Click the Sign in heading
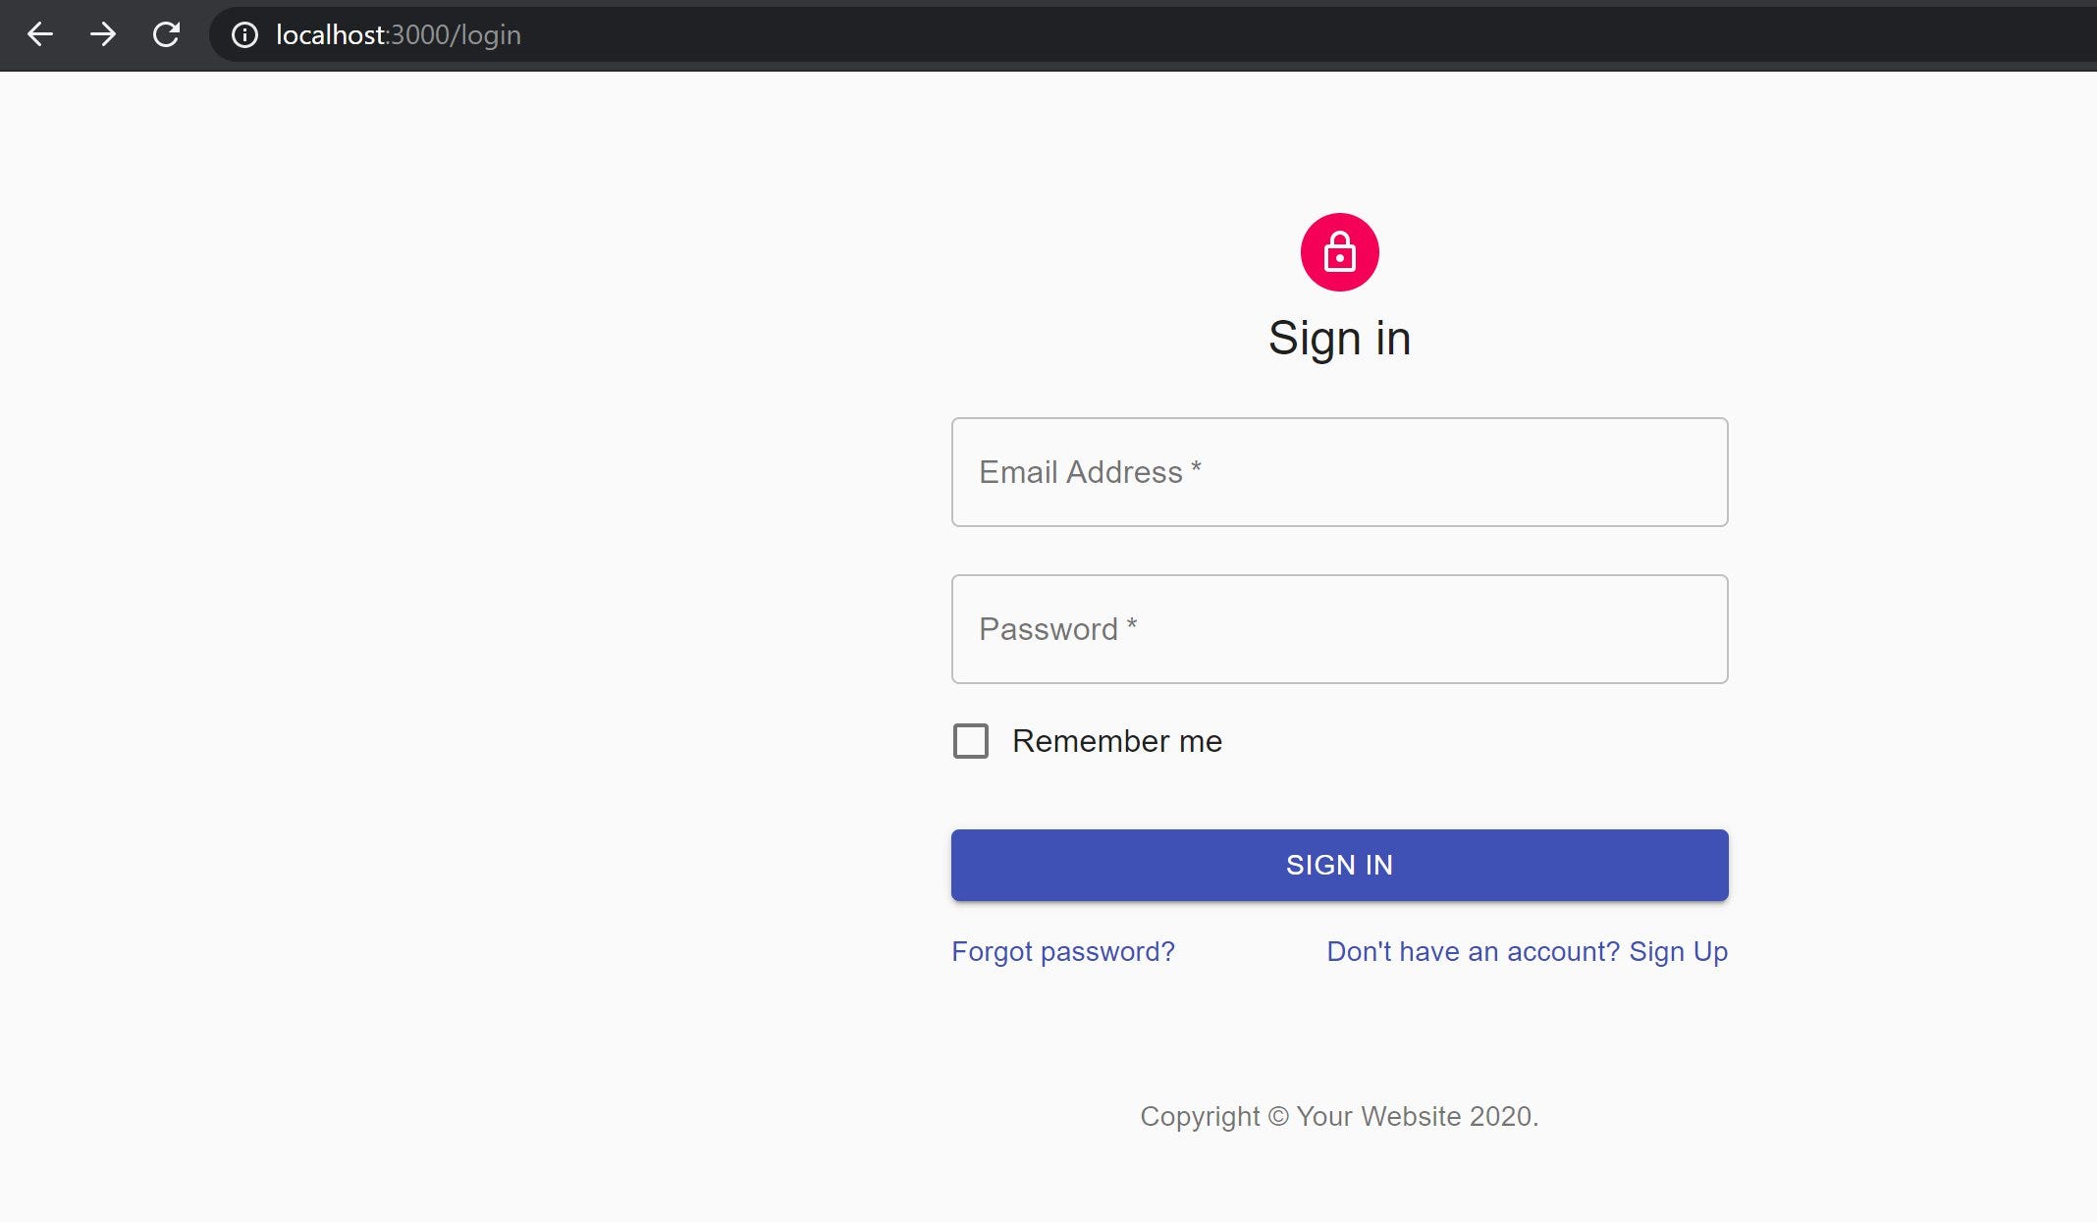Screen dimensions: 2097x1222 click(1339, 338)
